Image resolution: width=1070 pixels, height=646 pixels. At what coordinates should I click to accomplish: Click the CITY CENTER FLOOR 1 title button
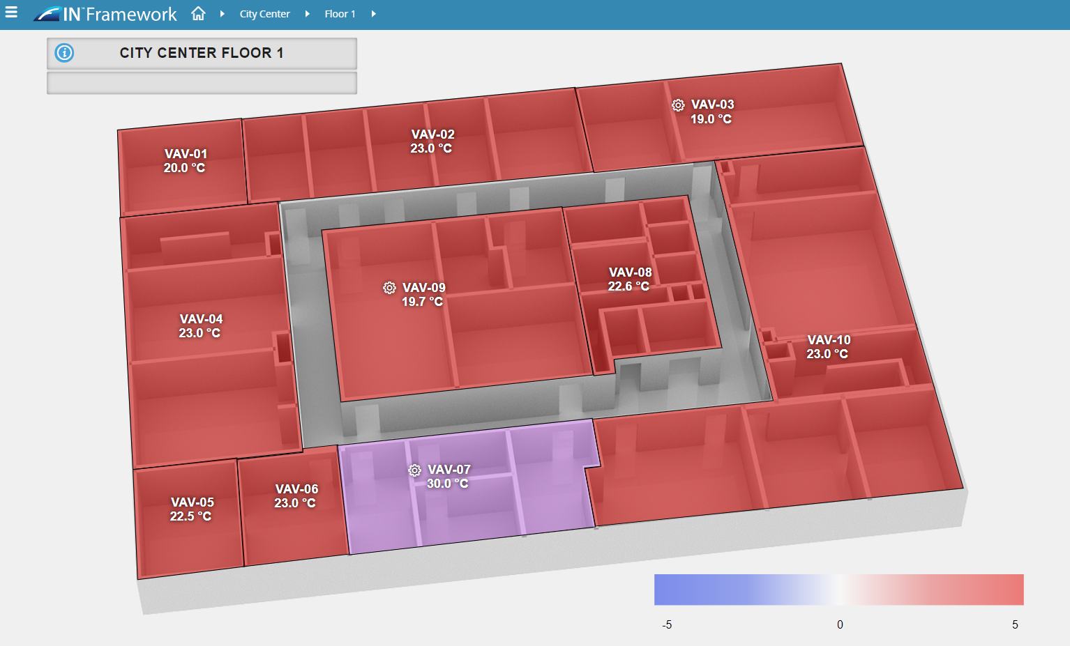[202, 52]
